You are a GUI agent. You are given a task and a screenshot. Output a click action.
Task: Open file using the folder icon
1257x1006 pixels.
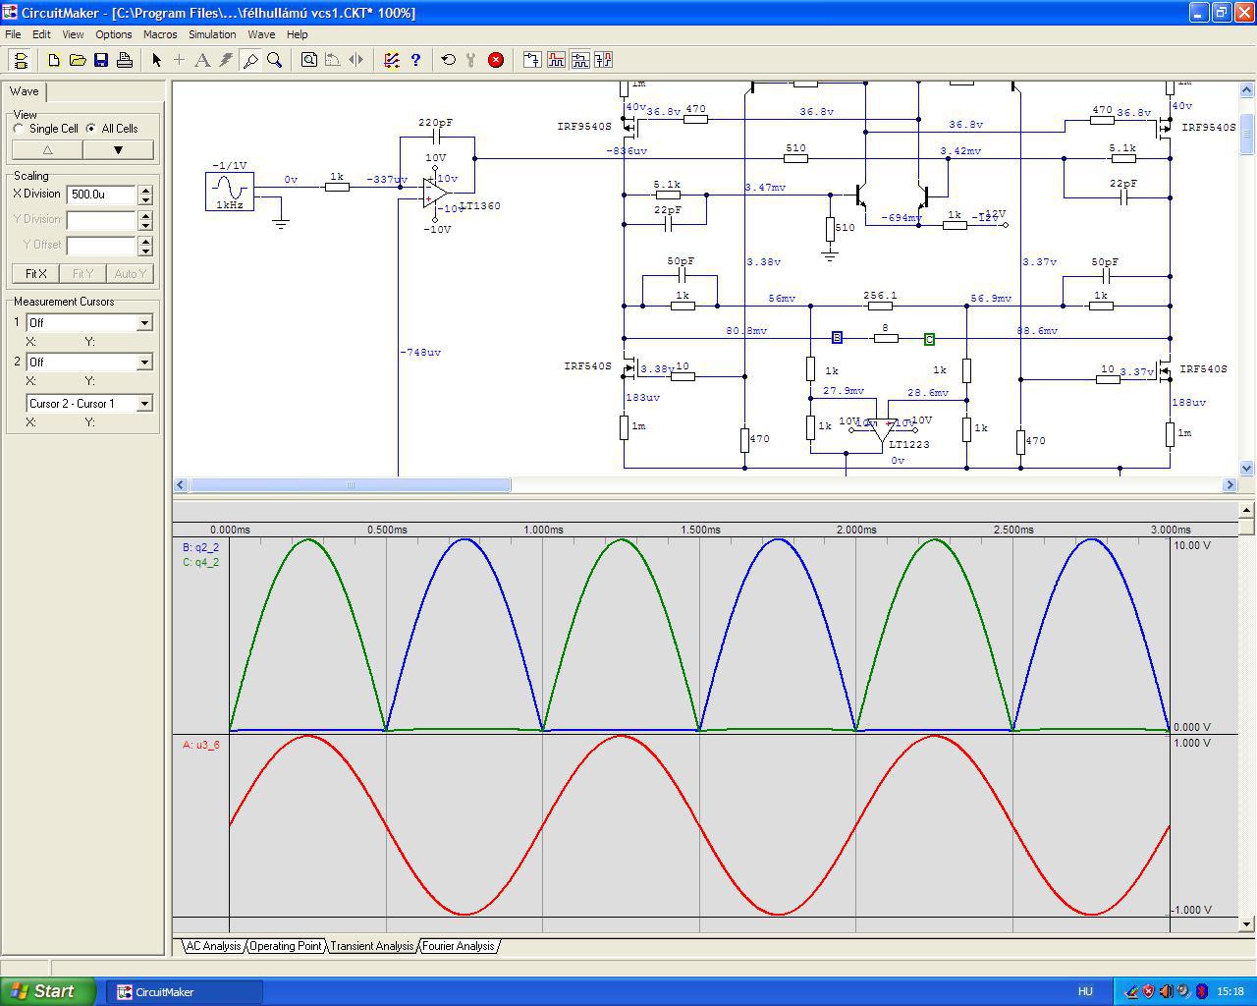click(x=78, y=60)
